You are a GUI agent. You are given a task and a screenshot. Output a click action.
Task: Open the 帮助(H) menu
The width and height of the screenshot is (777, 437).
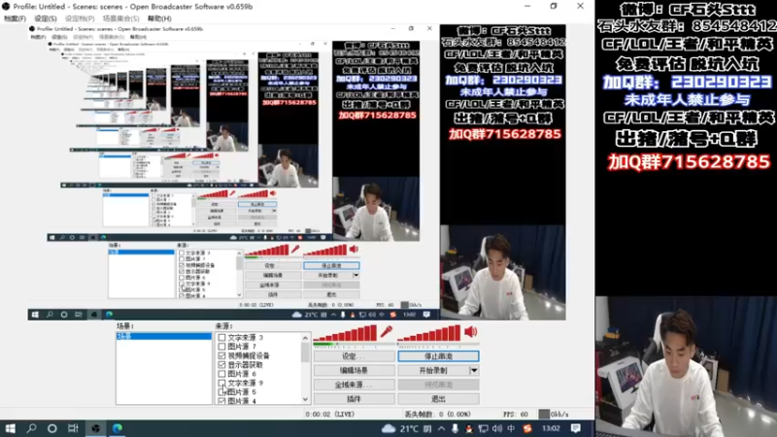coord(159,18)
